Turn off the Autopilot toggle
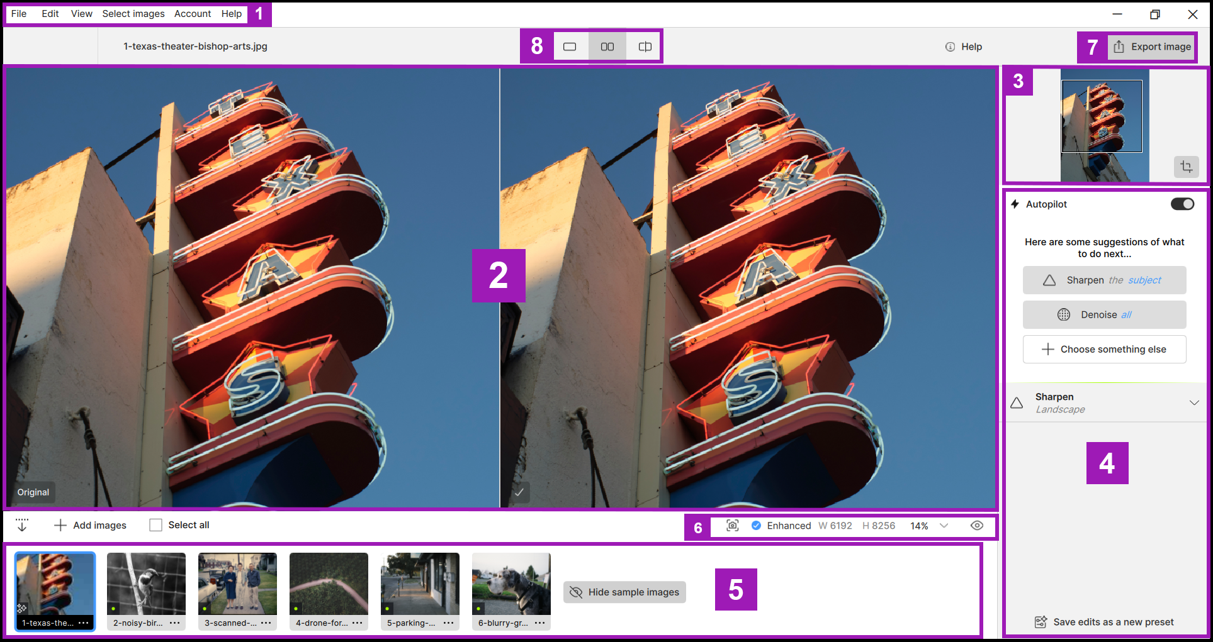This screenshot has width=1213, height=642. pyautogui.click(x=1182, y=204)
